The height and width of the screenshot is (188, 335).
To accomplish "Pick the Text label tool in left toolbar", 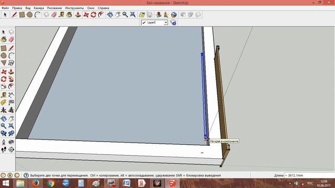I will point(12,102).
